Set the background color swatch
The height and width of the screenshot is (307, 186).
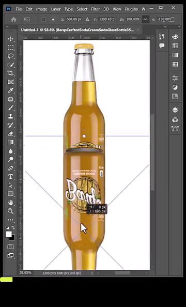click(13, 238)
